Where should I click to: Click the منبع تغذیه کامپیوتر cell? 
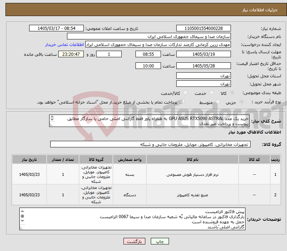tap(192, 195)
